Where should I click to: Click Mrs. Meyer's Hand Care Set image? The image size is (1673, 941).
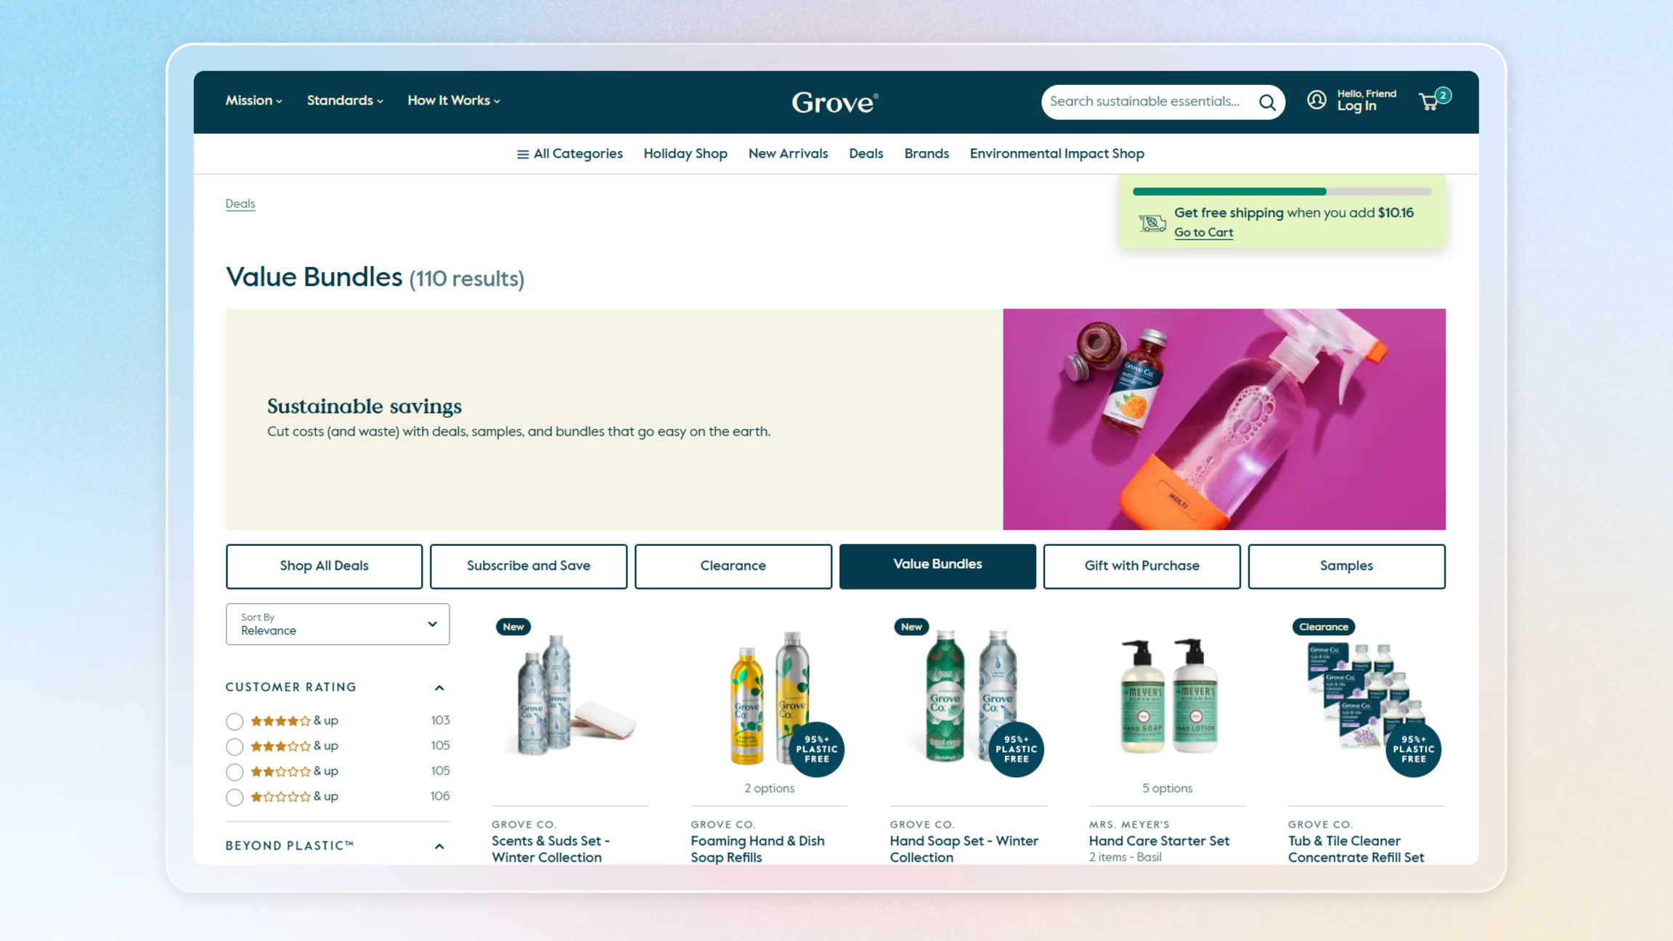pyautogui.click(x=1167, y=696)
